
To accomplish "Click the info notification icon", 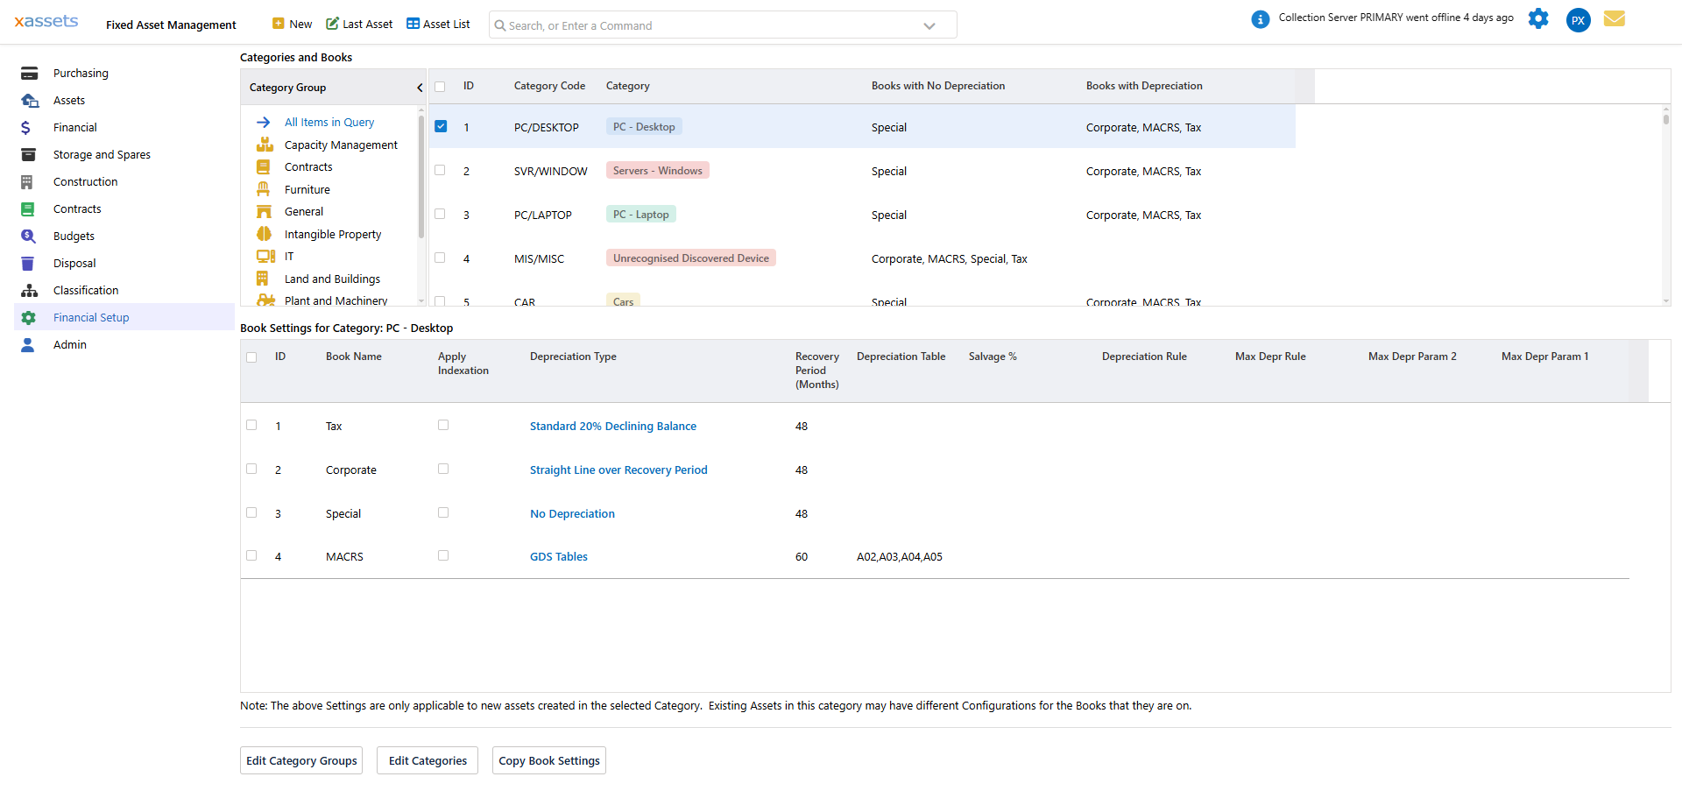I will (x=1261, y=19).
